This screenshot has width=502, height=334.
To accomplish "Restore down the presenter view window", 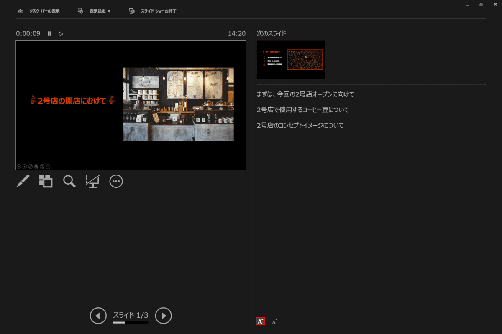I will pyautogui.click(x=482, y=4).
